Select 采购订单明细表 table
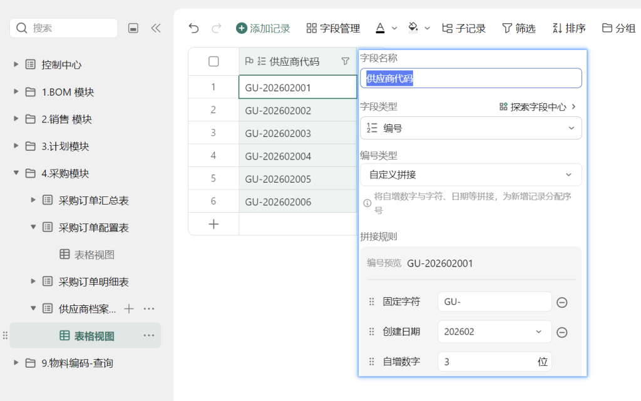This screenshot has height=401, width=641. (x=94, y=282)
